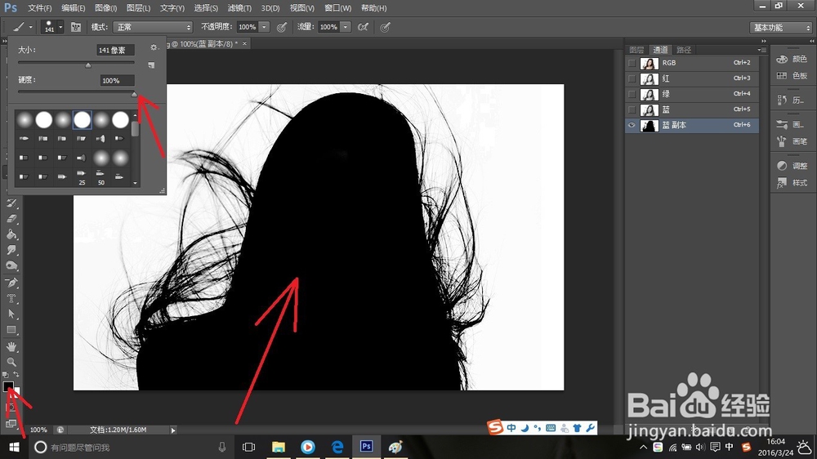Open the Channels panel flyout menu

click(761, 50)
